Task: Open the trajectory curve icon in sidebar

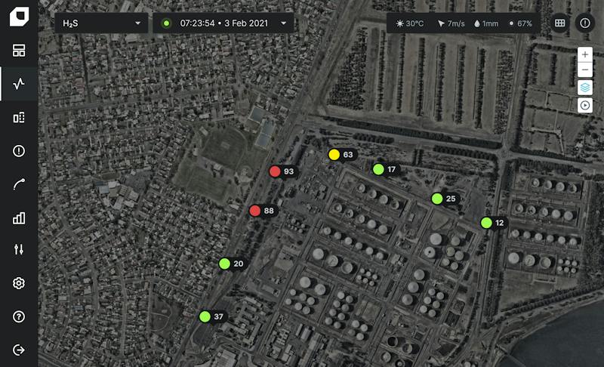Action: 18,184
